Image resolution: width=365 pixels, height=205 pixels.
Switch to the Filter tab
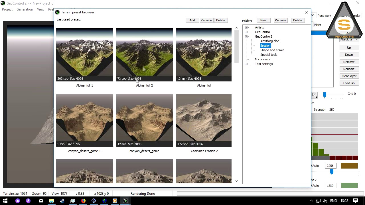point(318,25)
